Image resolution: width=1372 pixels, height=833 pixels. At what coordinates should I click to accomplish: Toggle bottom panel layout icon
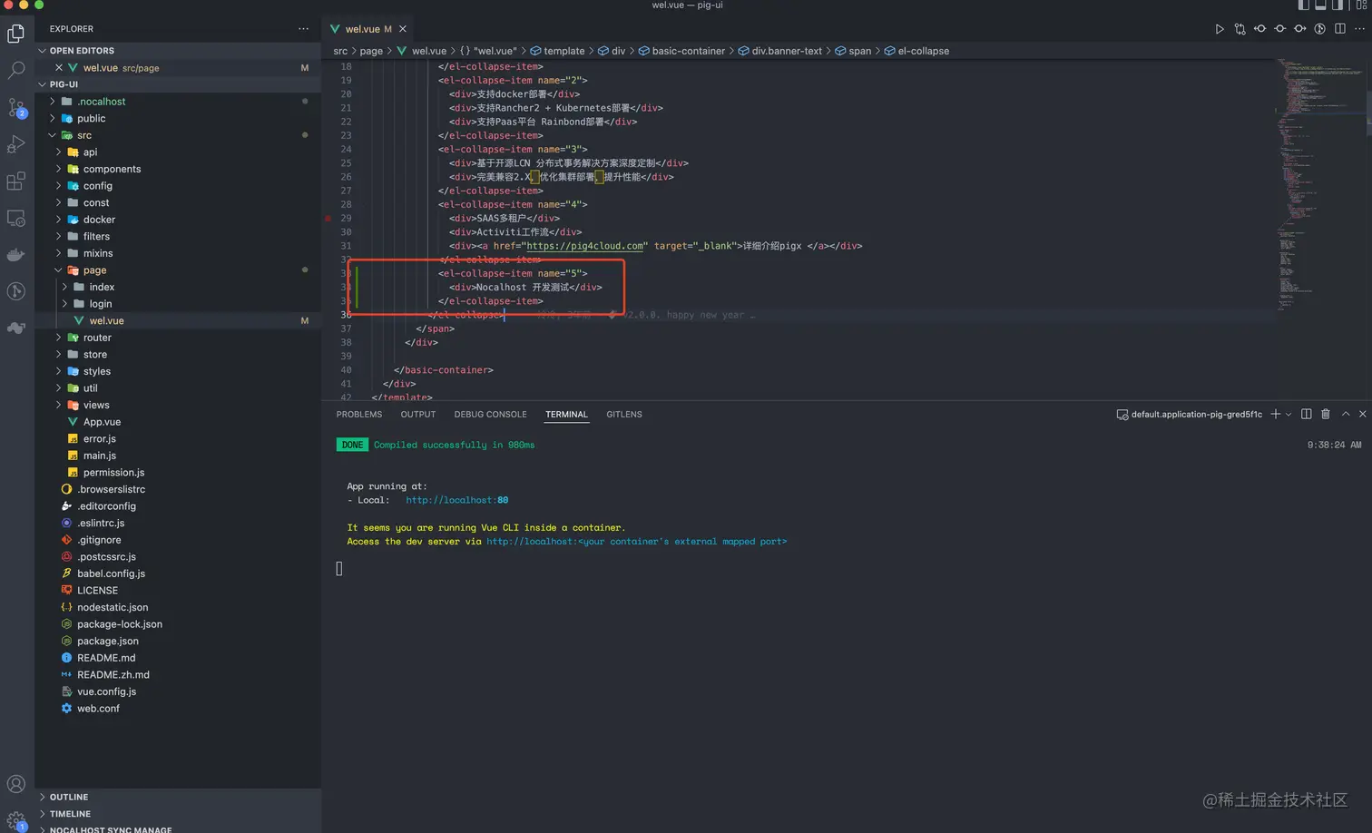tap(1320, 5)
